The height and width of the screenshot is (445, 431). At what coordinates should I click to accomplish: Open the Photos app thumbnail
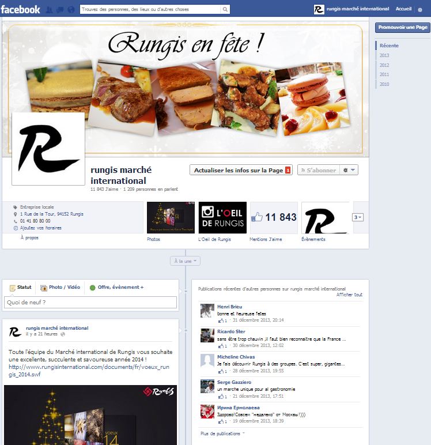coord(171,218)
